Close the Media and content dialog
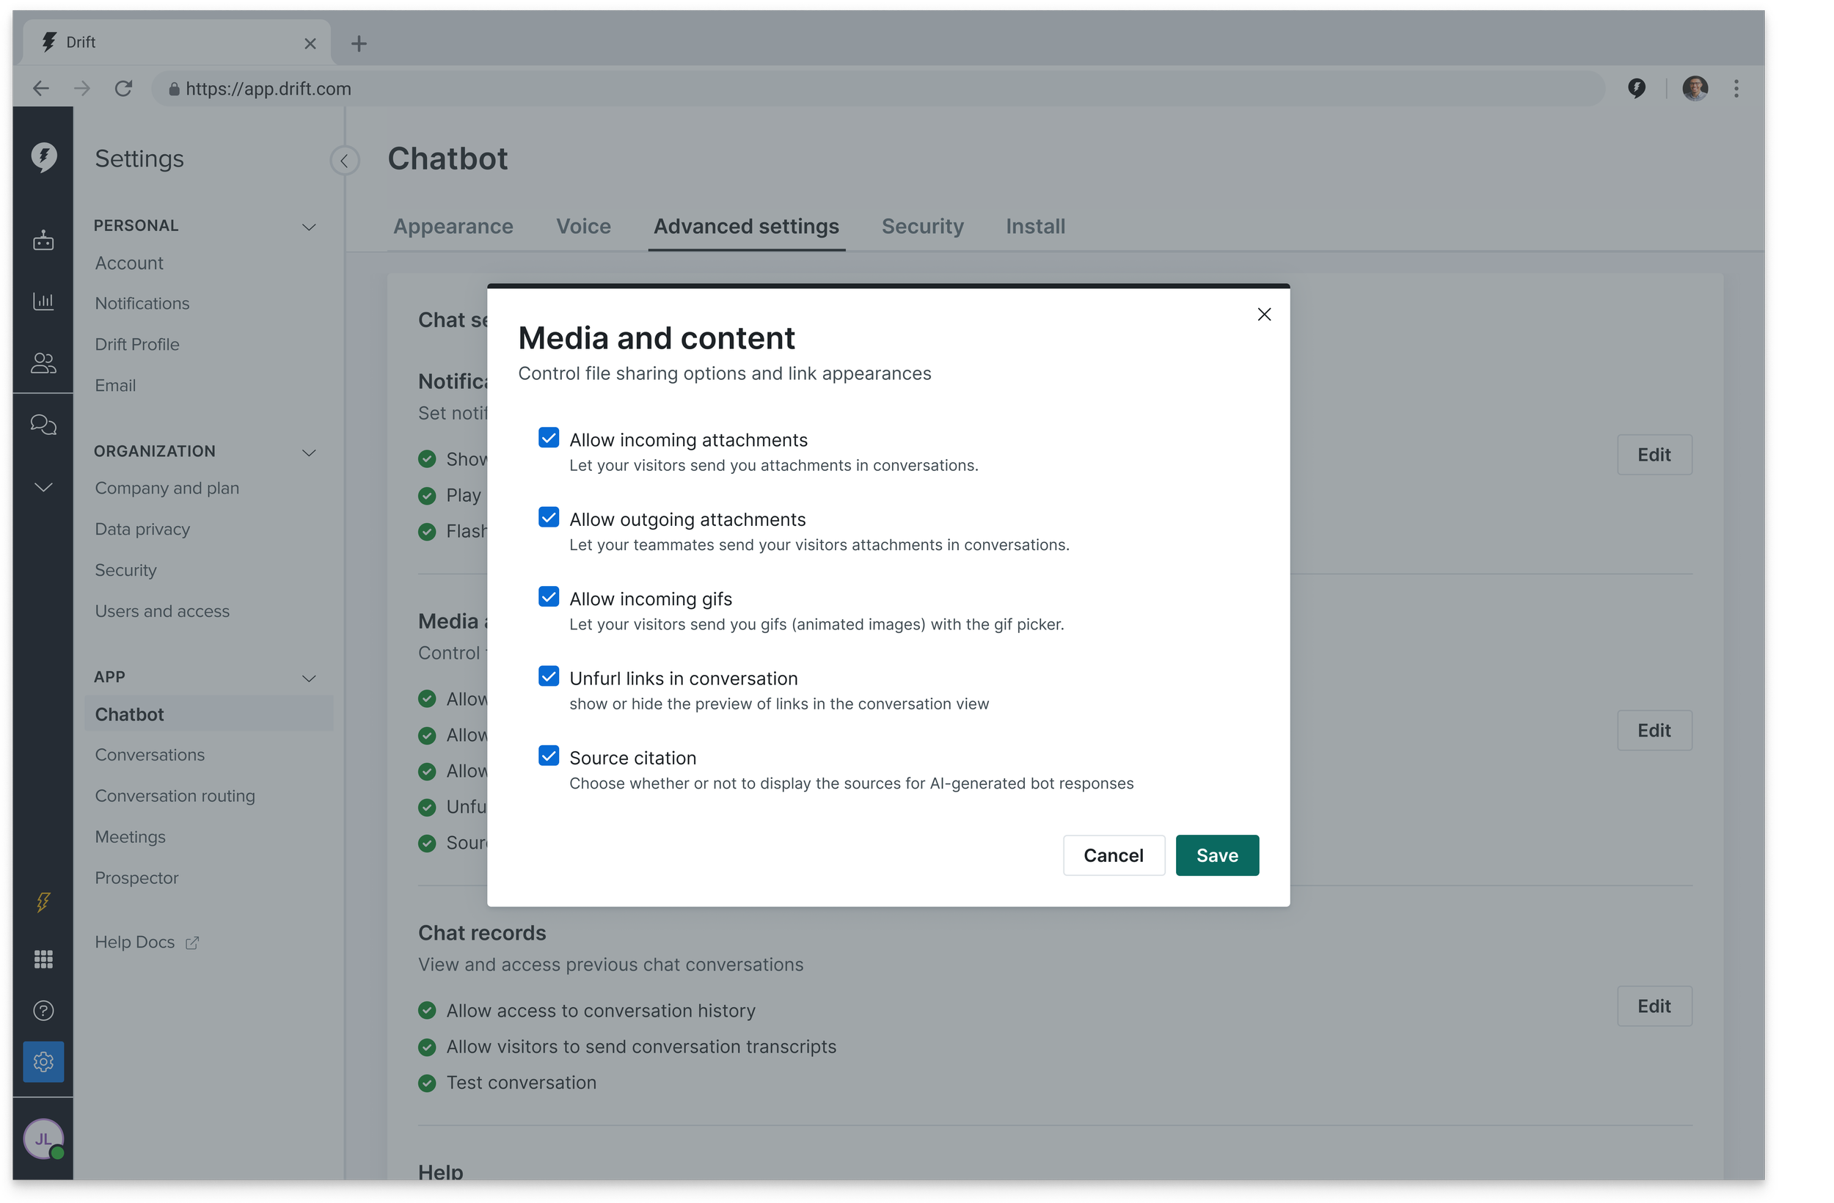 tap(1264, 315)
